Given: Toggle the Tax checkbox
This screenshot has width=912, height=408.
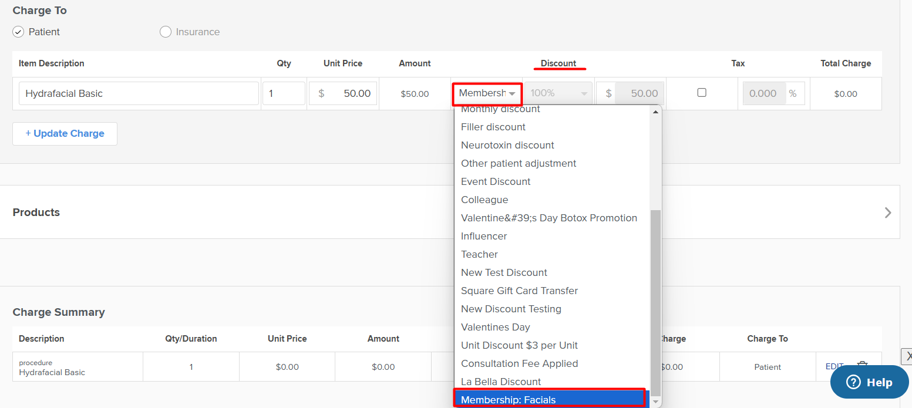Looking at the screenshot, I should click(702, 93).
